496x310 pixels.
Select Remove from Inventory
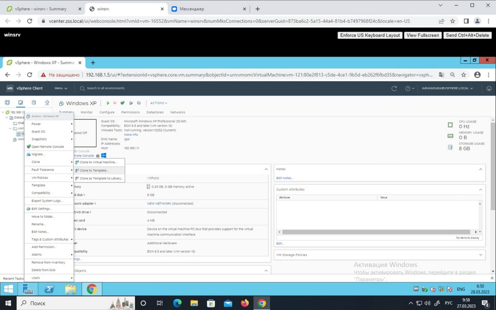[x=49, y=262]
